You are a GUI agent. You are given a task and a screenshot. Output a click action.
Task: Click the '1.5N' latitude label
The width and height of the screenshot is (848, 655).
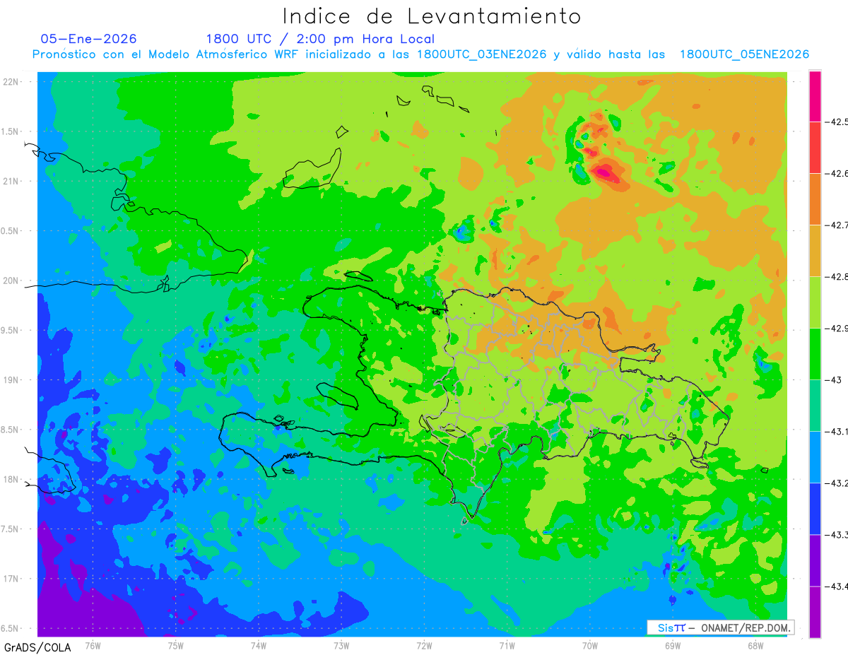point(11,132)
